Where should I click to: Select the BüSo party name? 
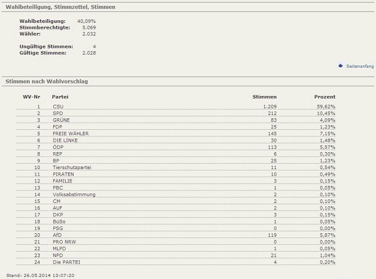(x=59, y=221)
